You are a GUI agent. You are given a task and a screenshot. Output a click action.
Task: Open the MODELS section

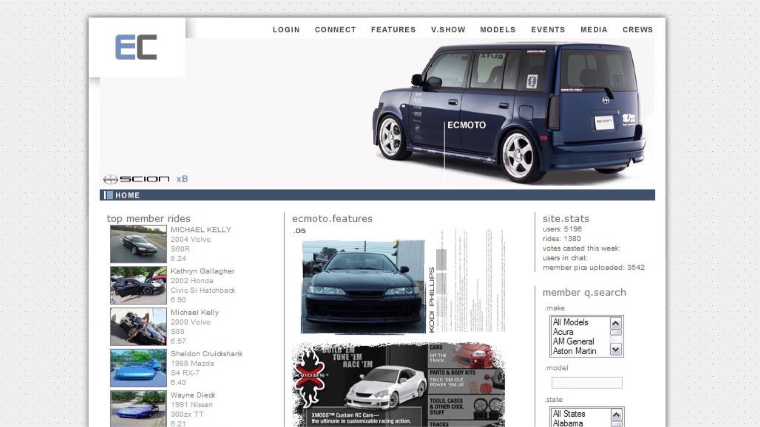[498, 30]
